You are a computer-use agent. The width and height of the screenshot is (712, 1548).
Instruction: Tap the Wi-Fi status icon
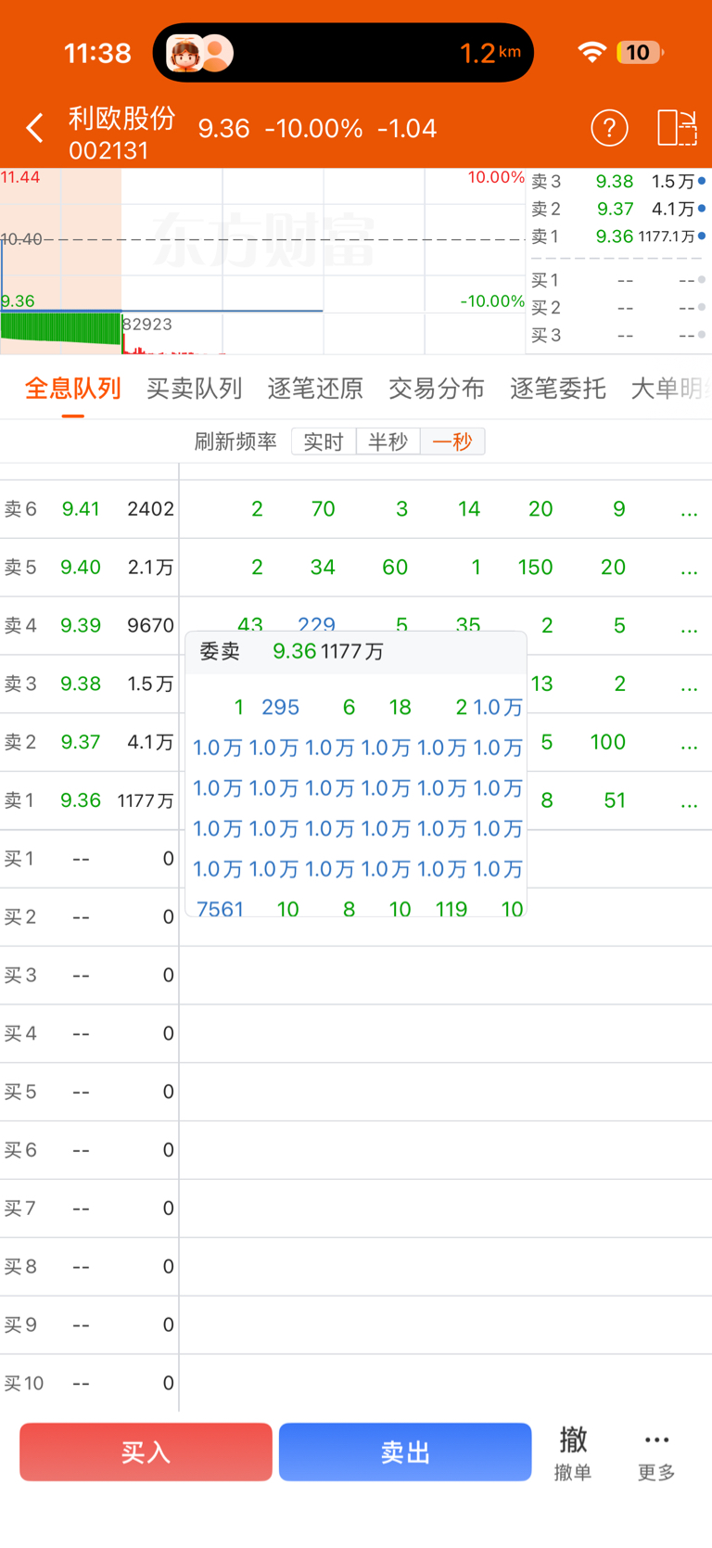(591, 53)
